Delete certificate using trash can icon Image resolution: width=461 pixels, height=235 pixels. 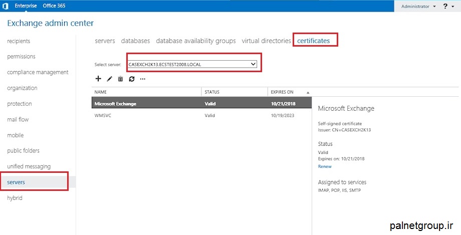(x=121, y=79)
